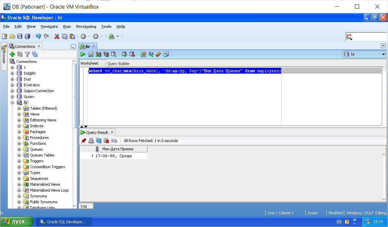Refresh the query result
Image resolution: width=388 pixels, height=227 pixels.
(99, 141)
